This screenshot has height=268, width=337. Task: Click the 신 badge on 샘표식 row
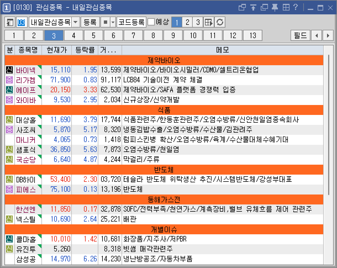click(x=9, y=149)
